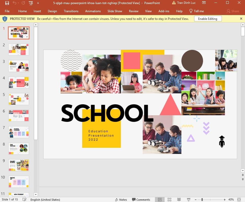Toggle the Notes pane
245x202 pixels.
point(121,200)
